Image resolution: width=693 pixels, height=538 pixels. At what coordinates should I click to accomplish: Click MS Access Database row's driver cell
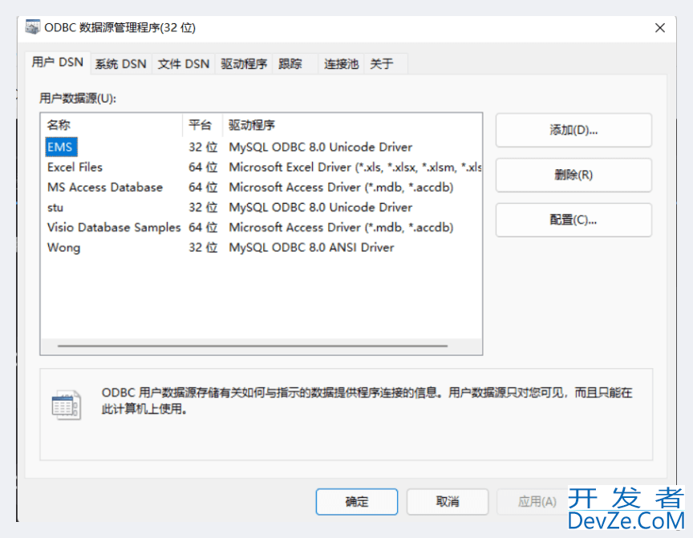(x=341, y=188)
